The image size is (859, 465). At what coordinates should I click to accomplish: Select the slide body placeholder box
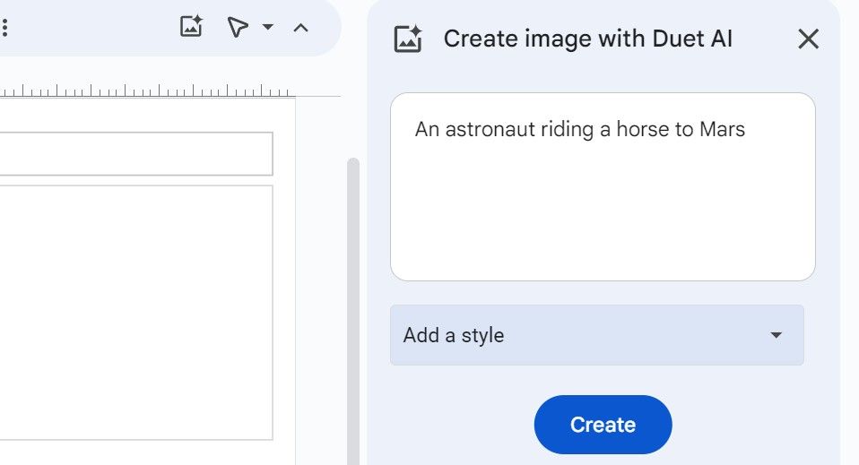click(134, 313)
